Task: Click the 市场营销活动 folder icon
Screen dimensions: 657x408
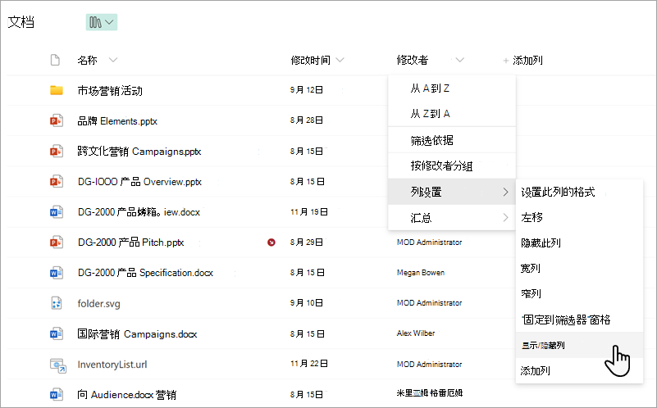Action: pos(57,90)
